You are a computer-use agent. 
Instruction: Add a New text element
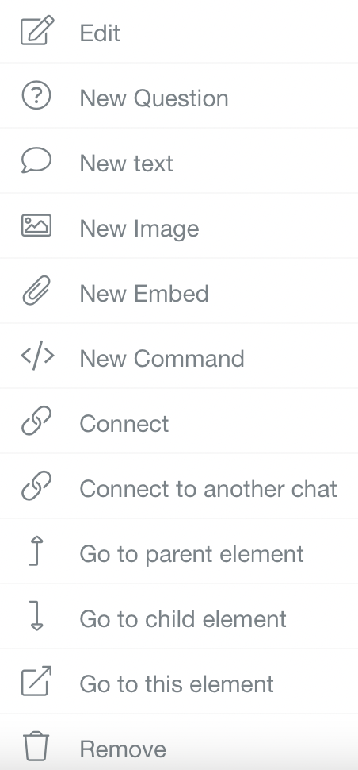tap(179, 160)
